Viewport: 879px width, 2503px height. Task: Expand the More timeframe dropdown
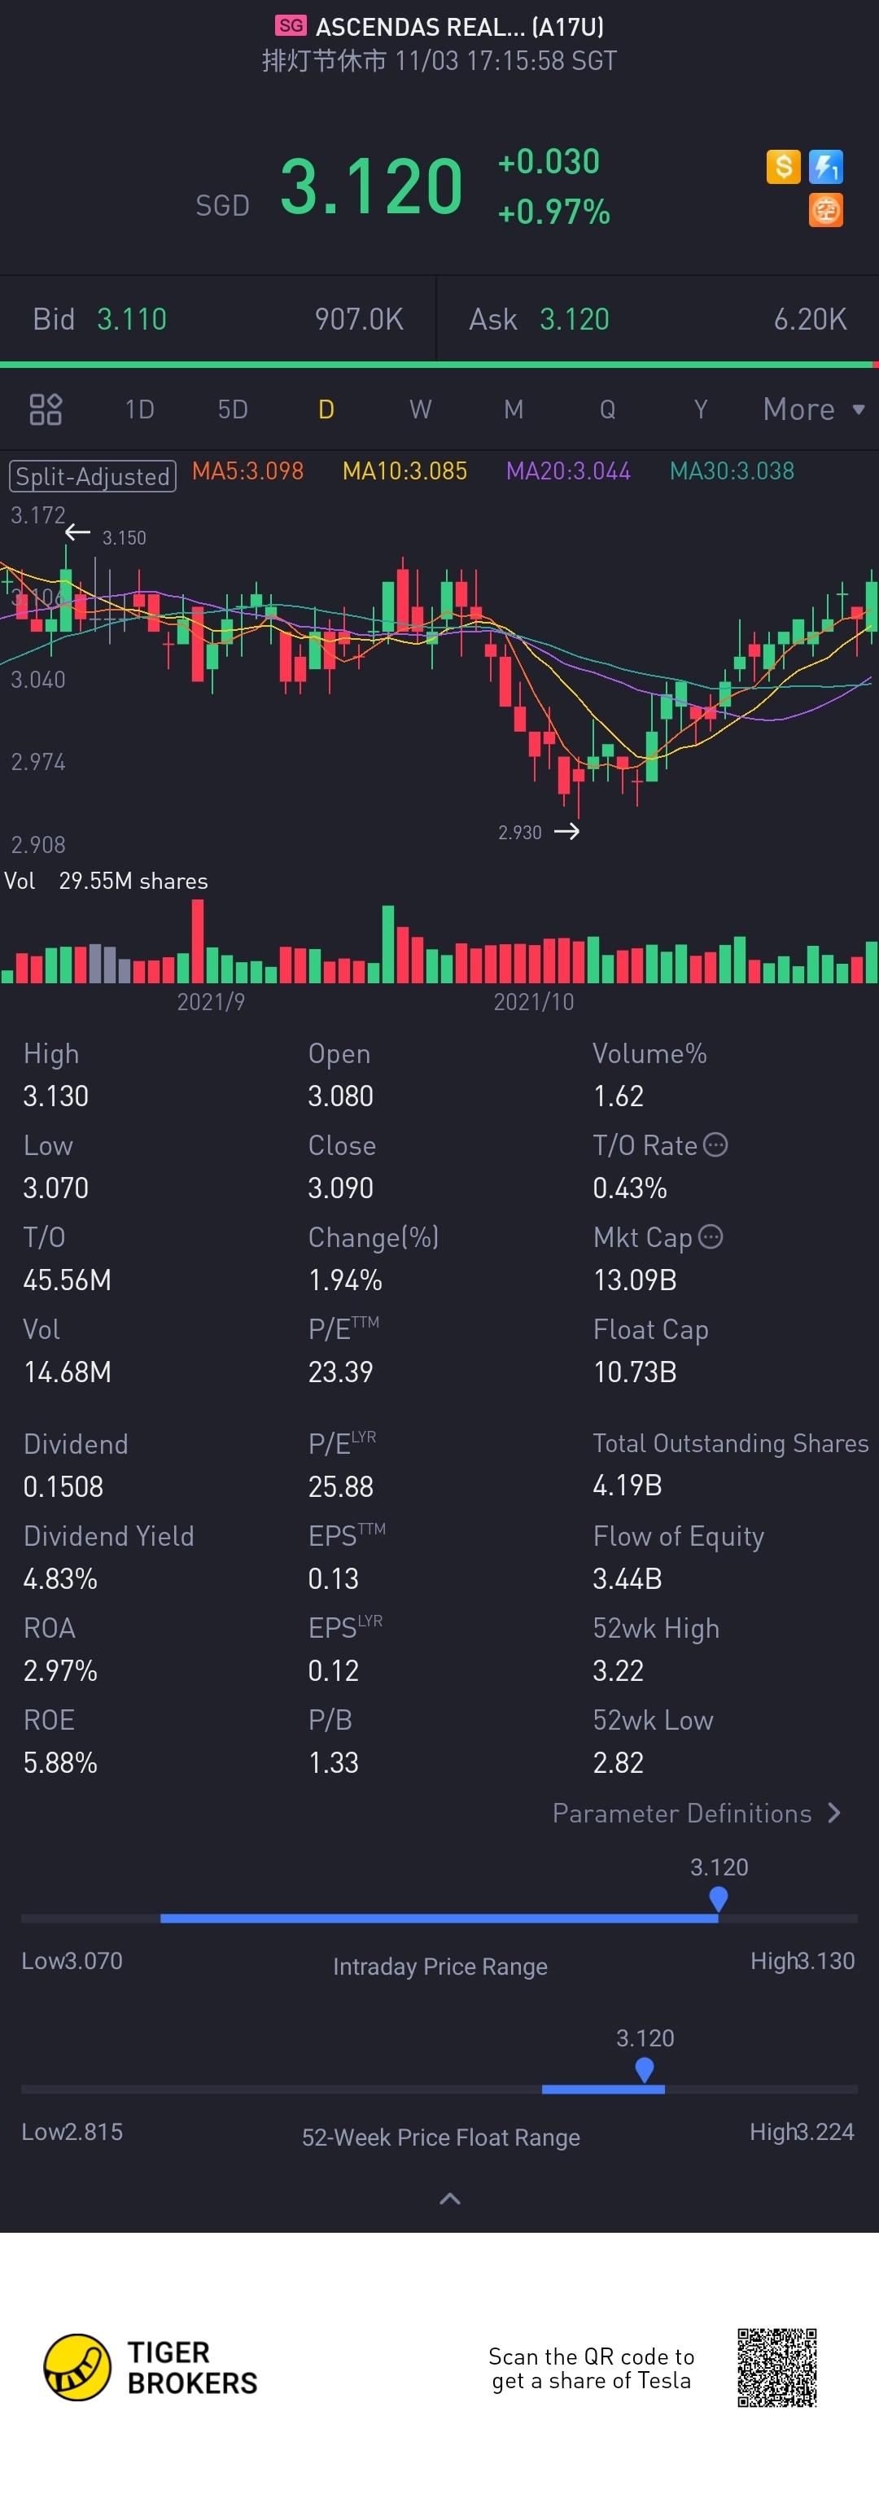point(814,409)
